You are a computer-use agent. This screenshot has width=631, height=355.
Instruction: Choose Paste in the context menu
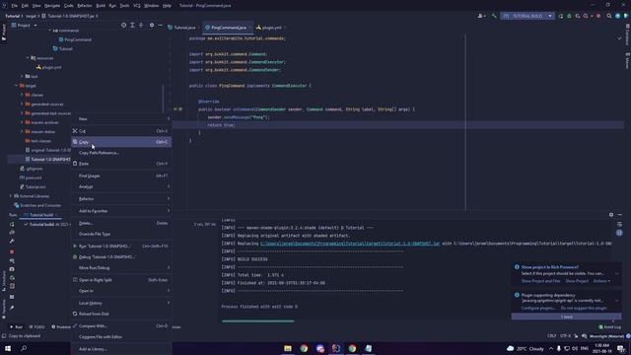pyautogui.click(x=121, y=164)
